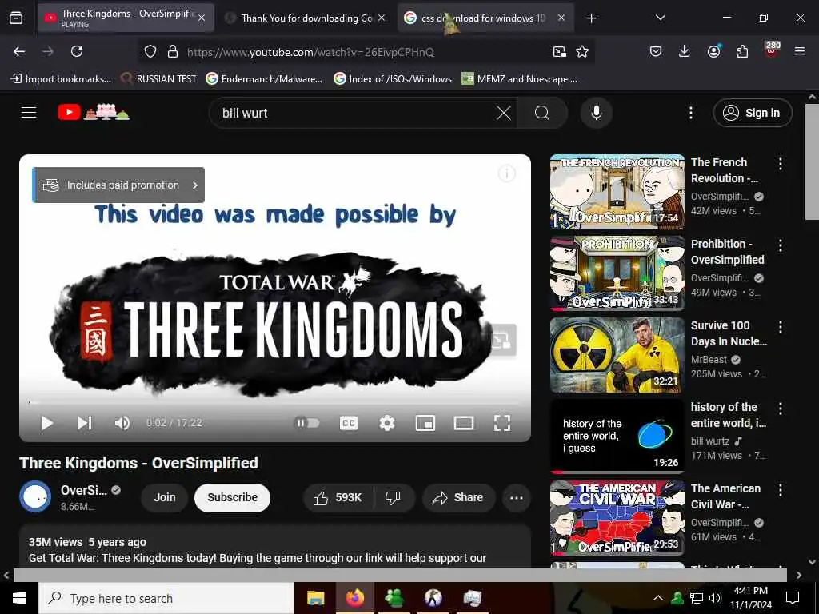
Task: Like the video (593K)
Action: point(338,497)
